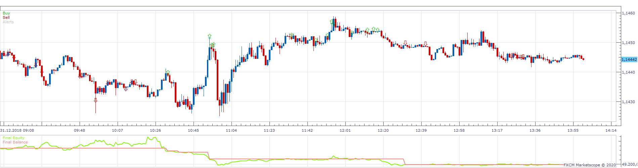Click the 1,1450 price axis label
The image size is (638, 168).
pyautogui.click(x=628, y=43)
